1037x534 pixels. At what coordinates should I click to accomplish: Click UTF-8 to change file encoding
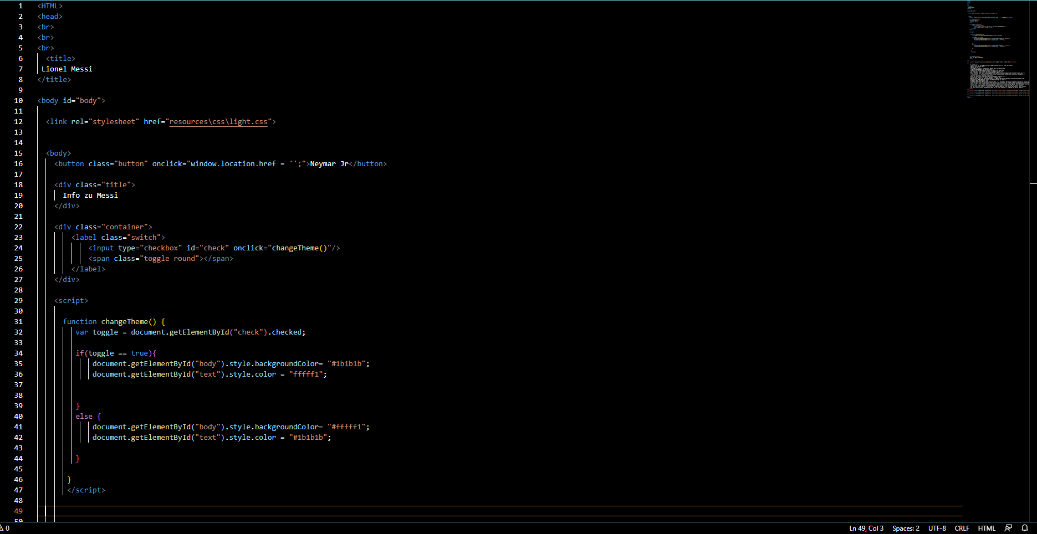coord(937,528)
